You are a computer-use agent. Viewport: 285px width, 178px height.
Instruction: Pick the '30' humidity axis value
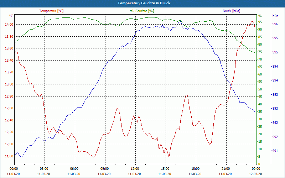point(260,119)
